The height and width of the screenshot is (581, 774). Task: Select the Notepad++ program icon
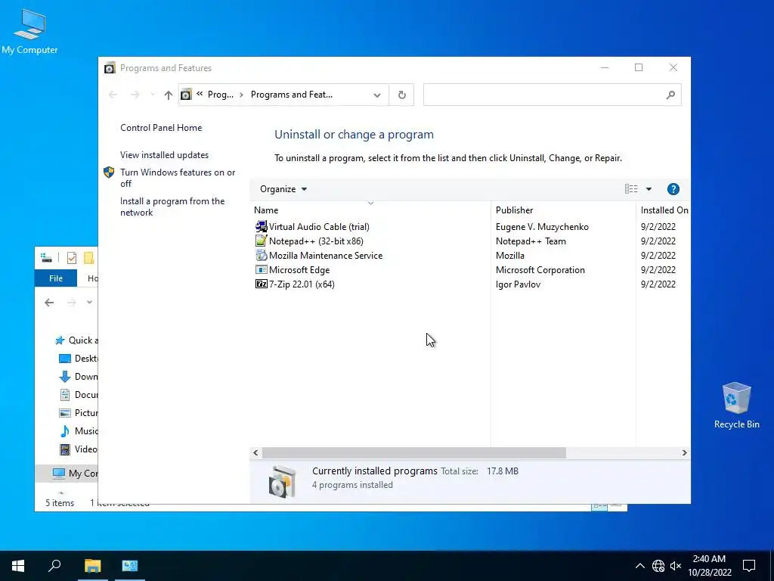(261, 241)
